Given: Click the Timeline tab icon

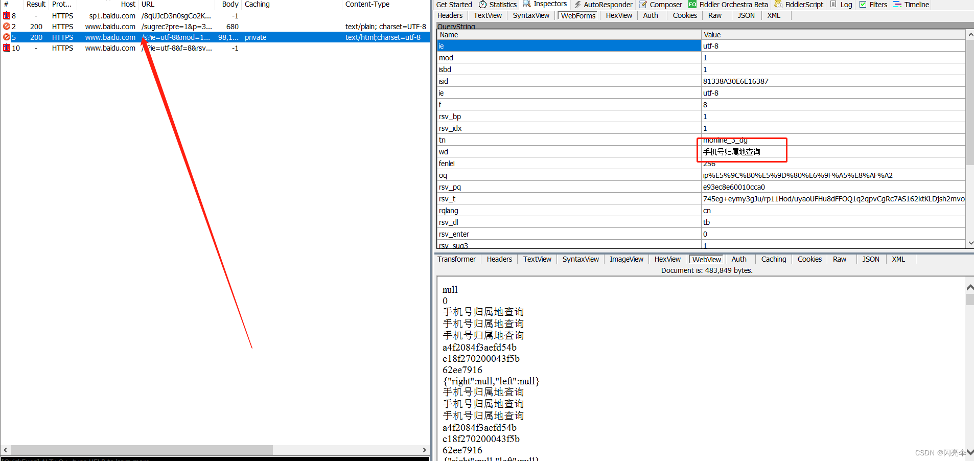Looking at the screenshot, I should (x=897, y=5).
